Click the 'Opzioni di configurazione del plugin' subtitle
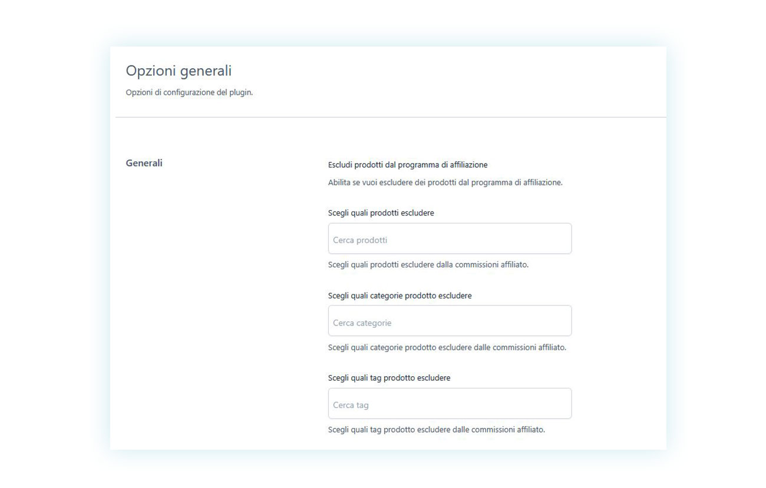Viewport: 766px width, 488px height. [x=189, y=92]
